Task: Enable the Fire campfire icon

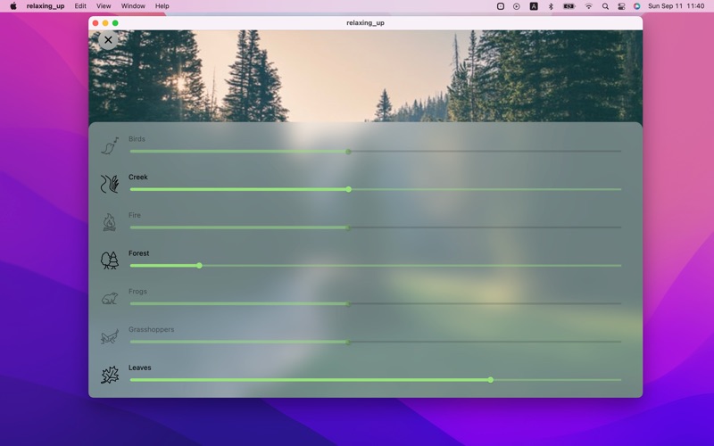Action: [x=109, y=222]
